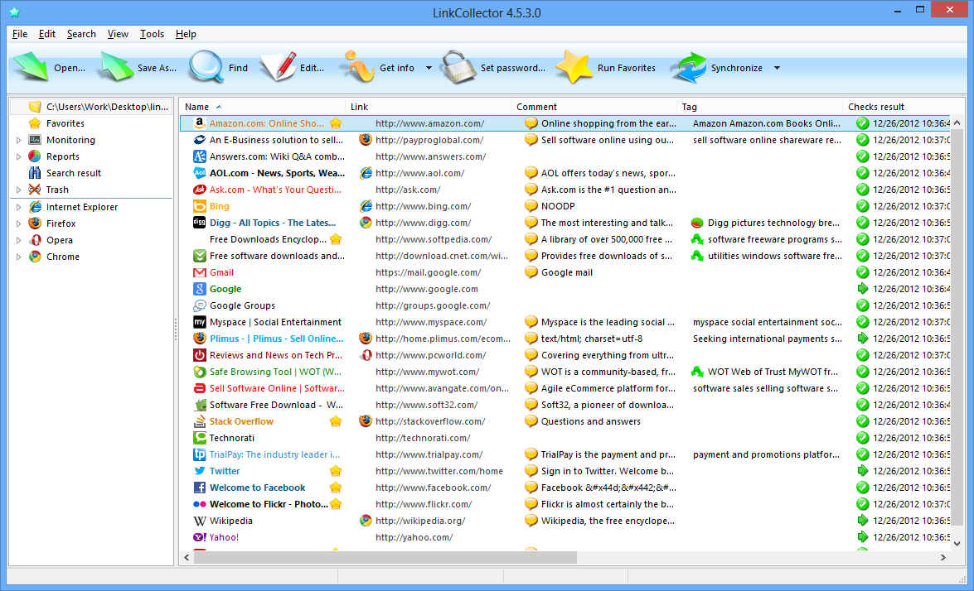Viewport: 974px width, 591px height.
Task: Click the Synchronize arrows icon
Action: [x=688, y=68]
